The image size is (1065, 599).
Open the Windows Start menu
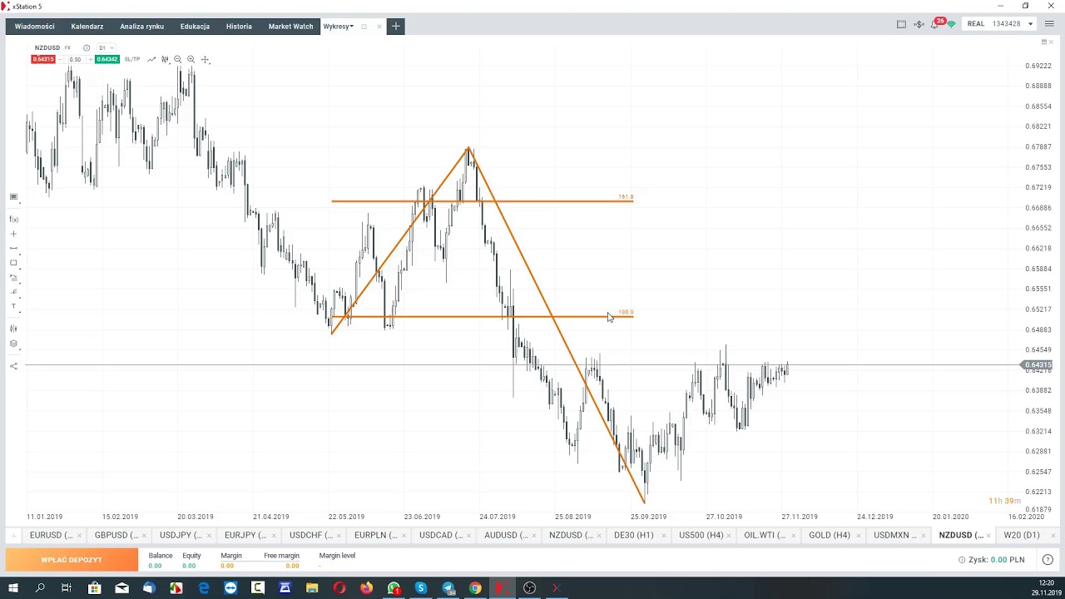point(12,588)
